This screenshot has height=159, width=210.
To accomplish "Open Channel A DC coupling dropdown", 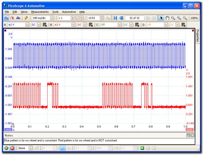I will [x=39, y=25].
